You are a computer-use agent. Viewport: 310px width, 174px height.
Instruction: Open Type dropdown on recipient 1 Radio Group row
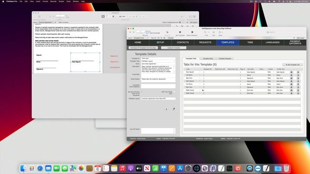click(x=200, y=90)
